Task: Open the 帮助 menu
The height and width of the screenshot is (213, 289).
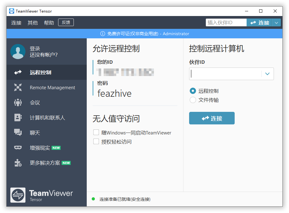Action: click(x=49, y=23)
